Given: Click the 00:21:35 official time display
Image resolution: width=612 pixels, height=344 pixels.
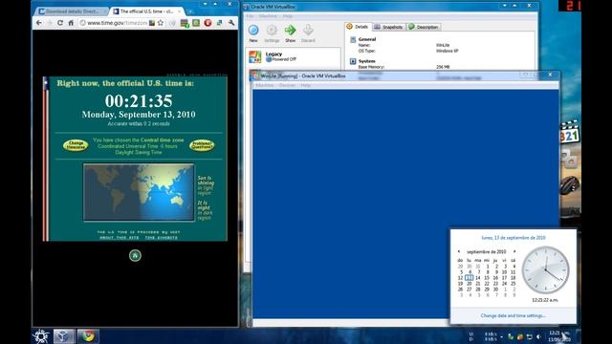Looking at the screenshot, I should [139, 101].
